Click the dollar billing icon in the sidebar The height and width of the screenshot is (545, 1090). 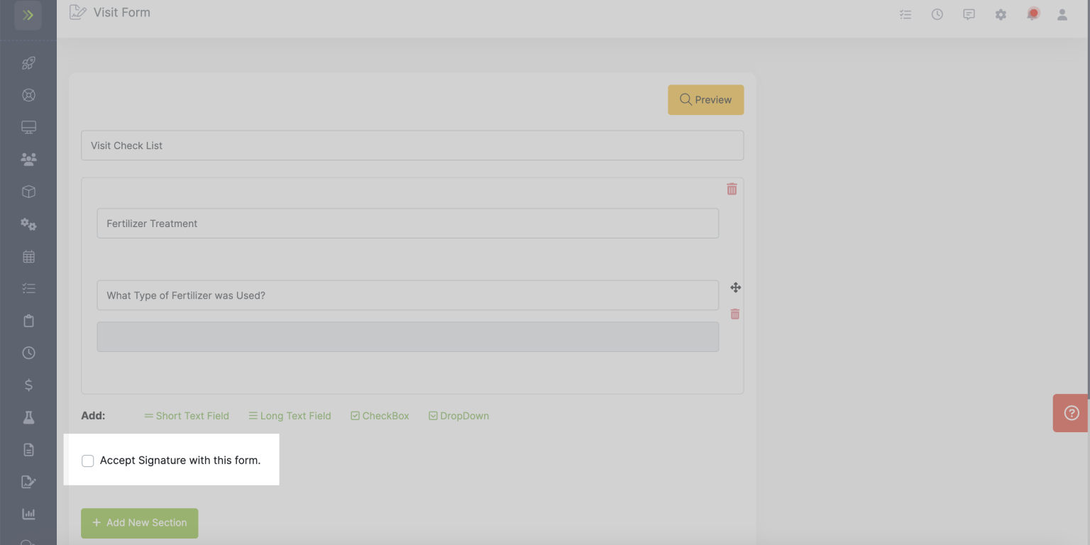pos(28,385)
